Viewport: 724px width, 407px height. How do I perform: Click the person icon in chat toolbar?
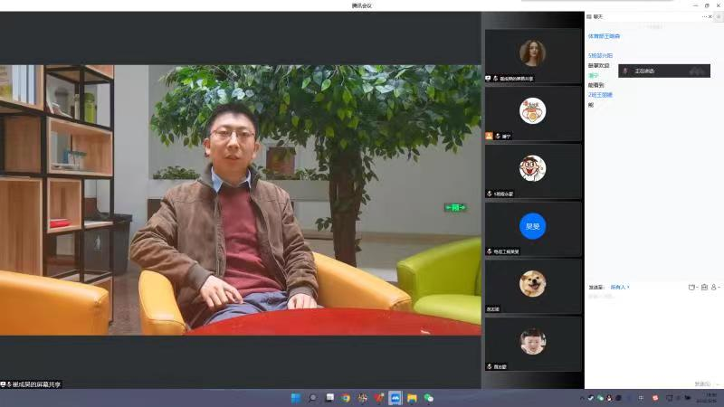coord(714,287)
